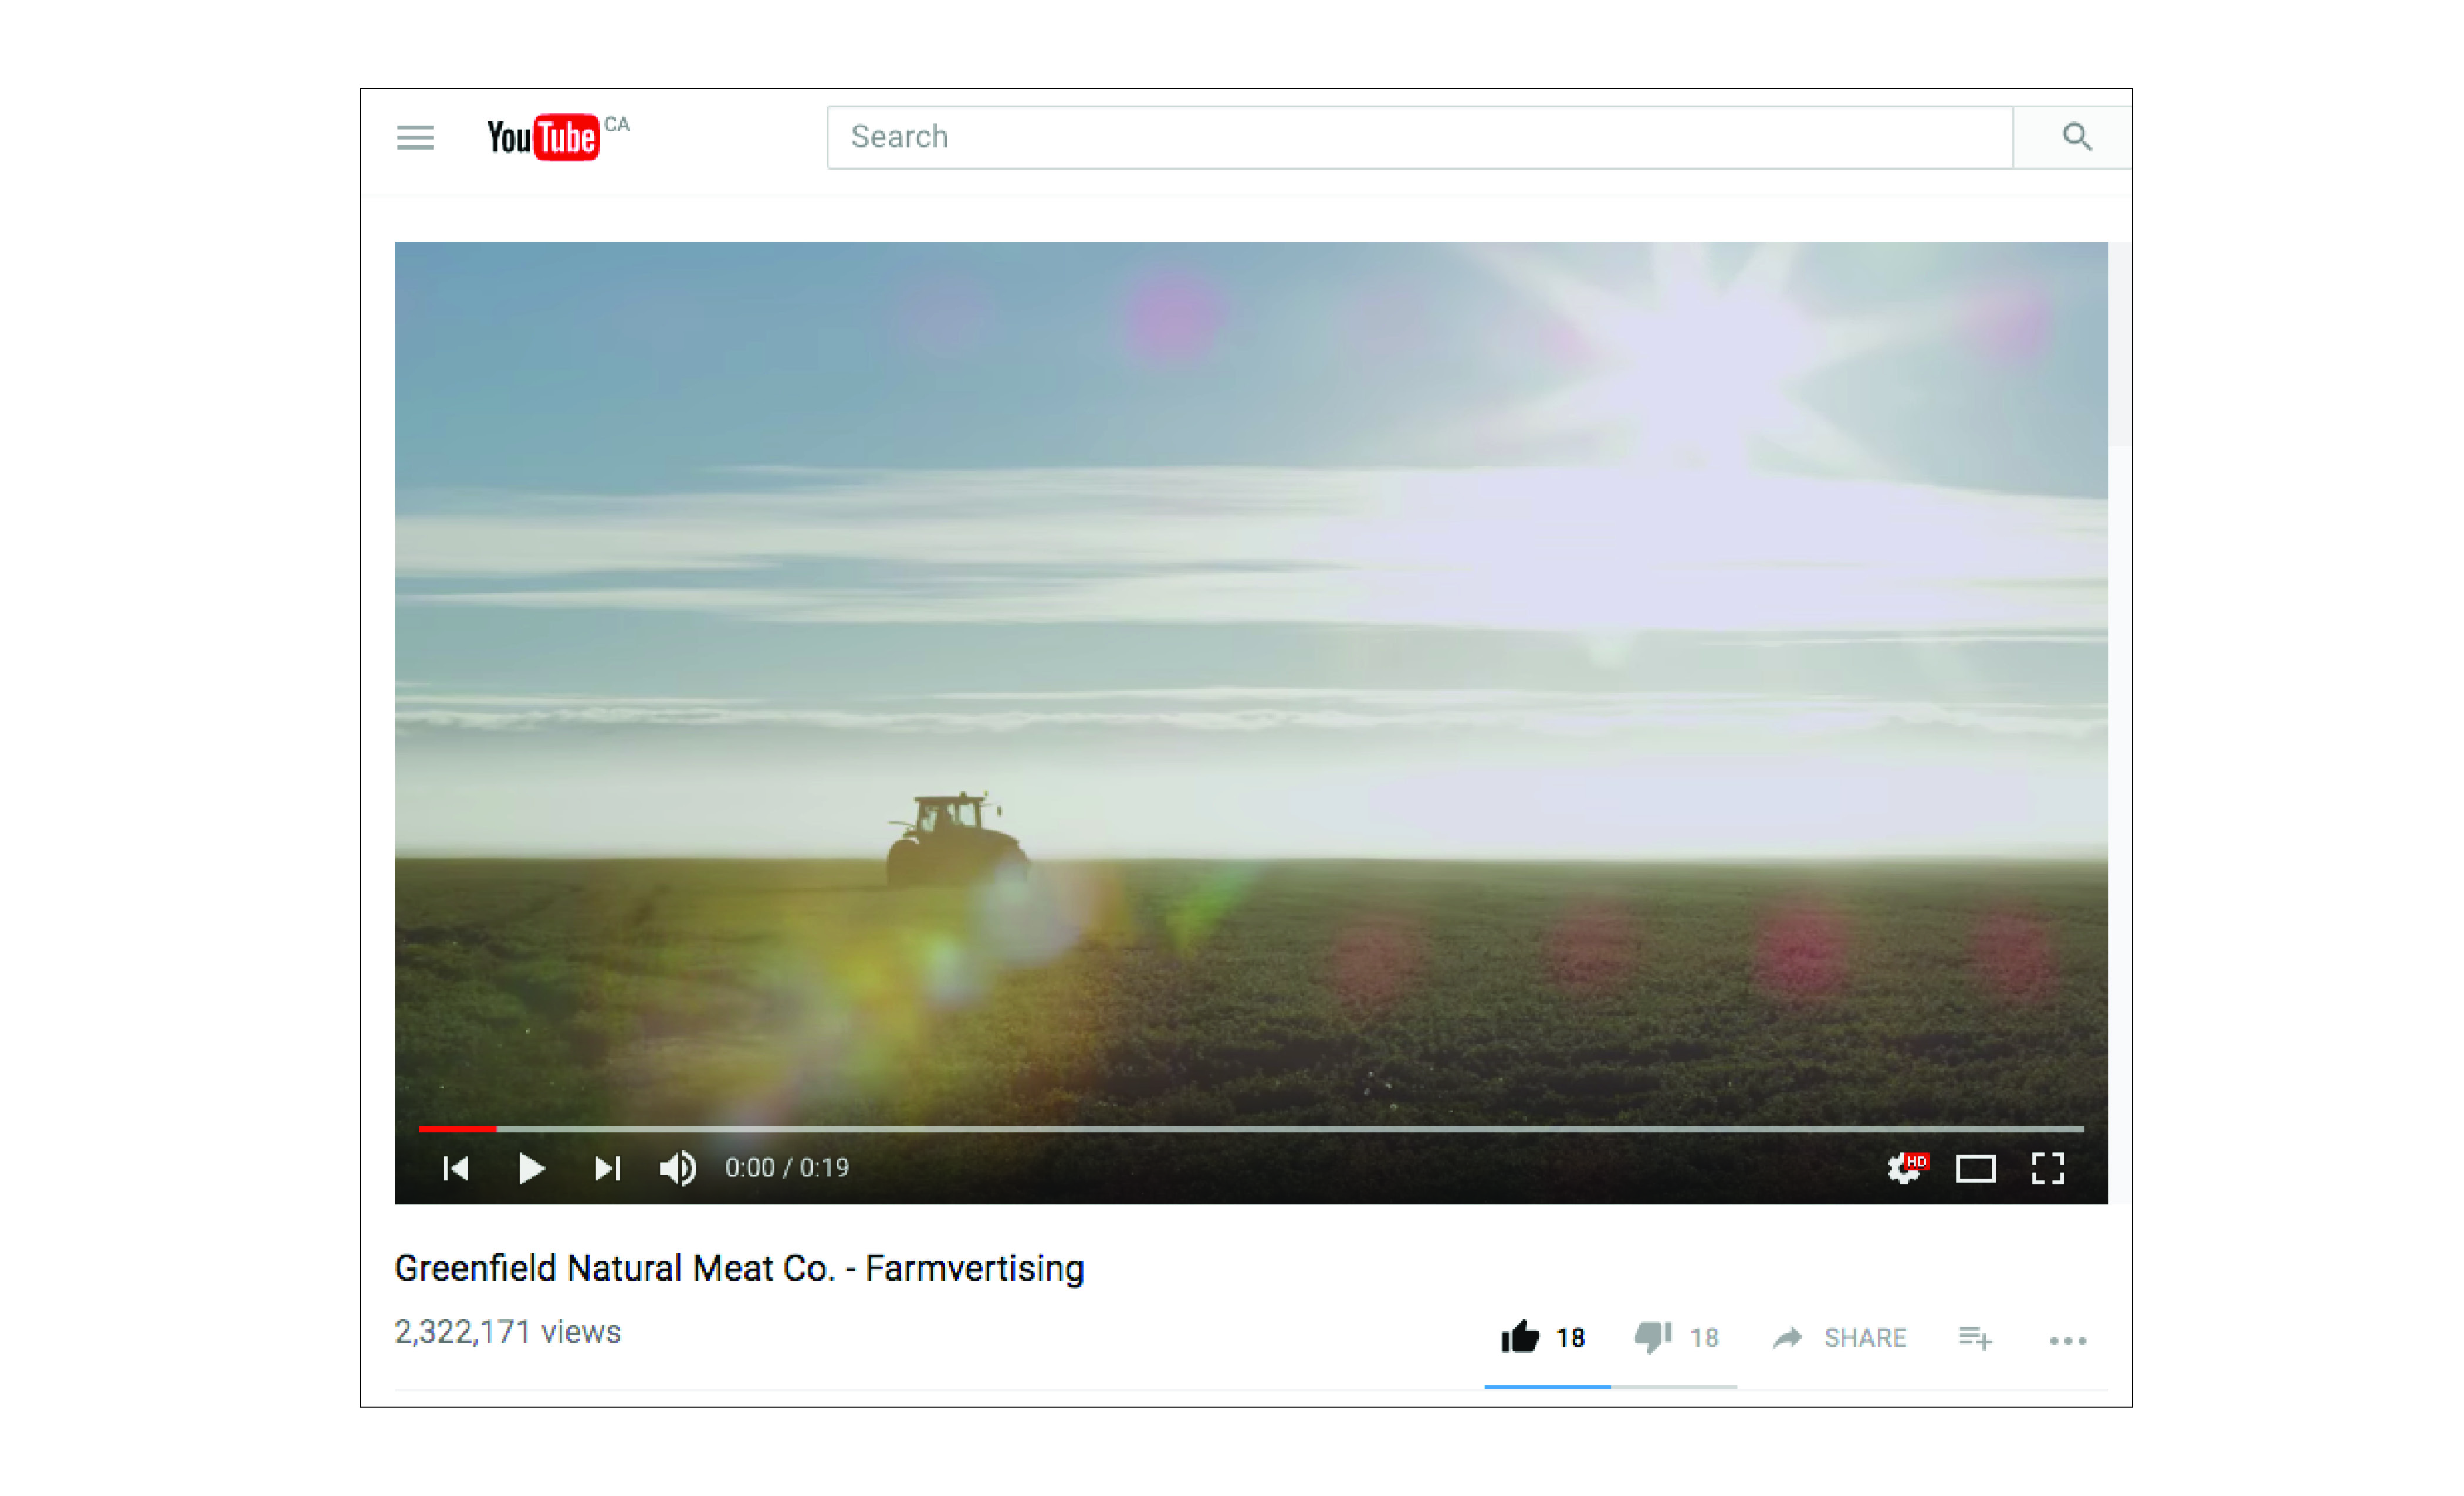The height and width of the screenshot is (1496, 2464).
Task: Open the three-dot more actions menu
Action: point(2067,1340)
